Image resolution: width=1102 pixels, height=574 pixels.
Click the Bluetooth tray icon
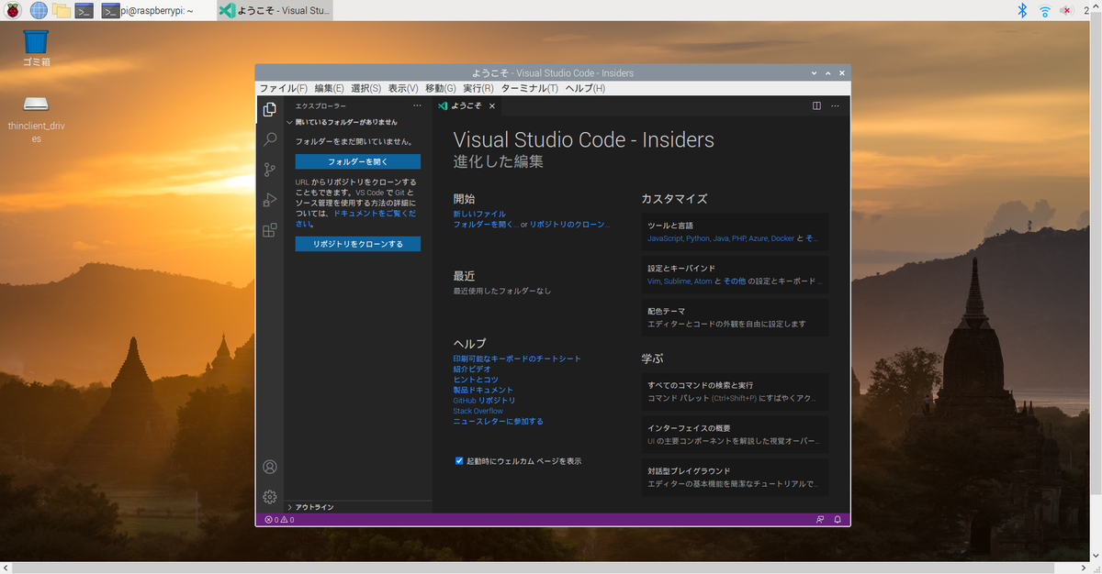coord(1021,10)
